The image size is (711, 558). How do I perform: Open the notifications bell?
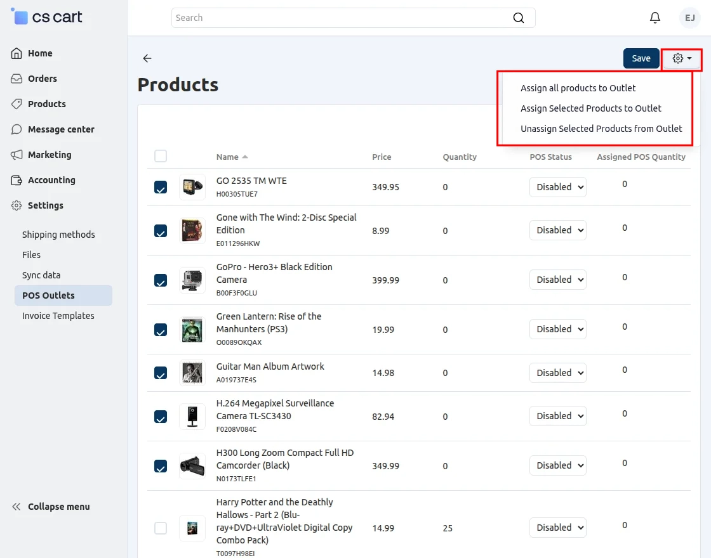pos(655,18)
